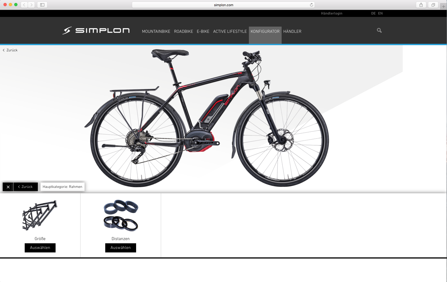Image resolution: width=447 pixels, height=282 pixels.
Task: Open the Mountainbike menu
Action: tap(156, 31)
